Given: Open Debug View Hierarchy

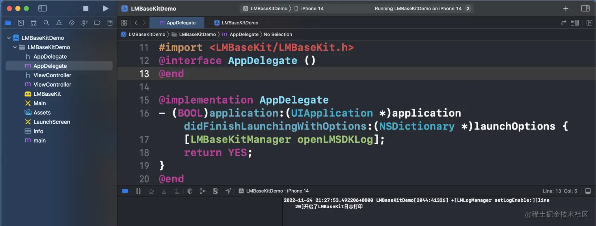Looking at the screenshot, I should coord(190,191).
